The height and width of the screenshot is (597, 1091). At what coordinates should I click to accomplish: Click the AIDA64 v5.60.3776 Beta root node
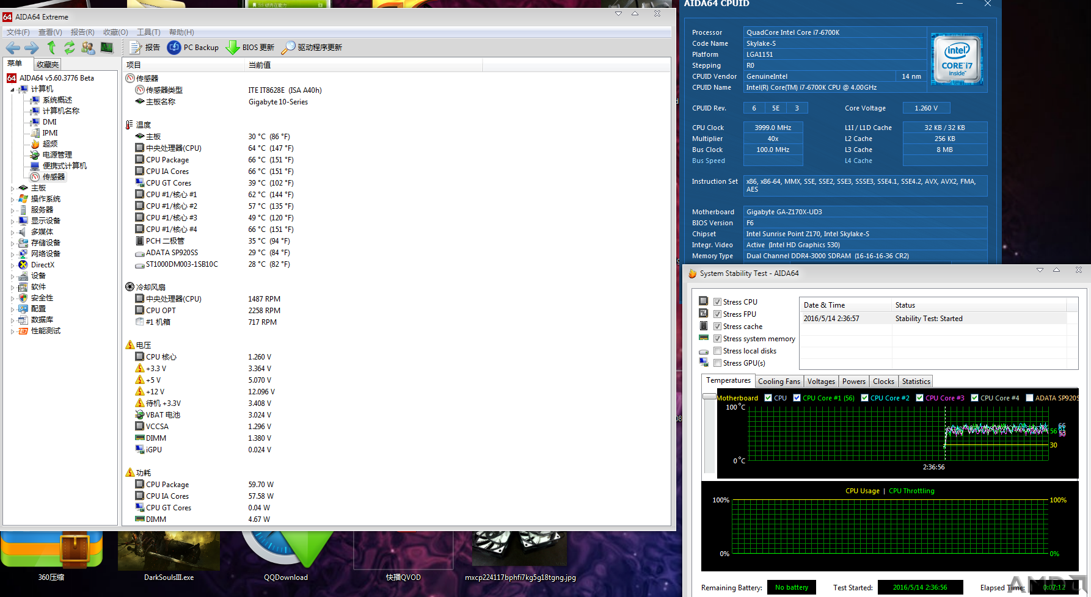pyautogui.click(x=56, y=78)
